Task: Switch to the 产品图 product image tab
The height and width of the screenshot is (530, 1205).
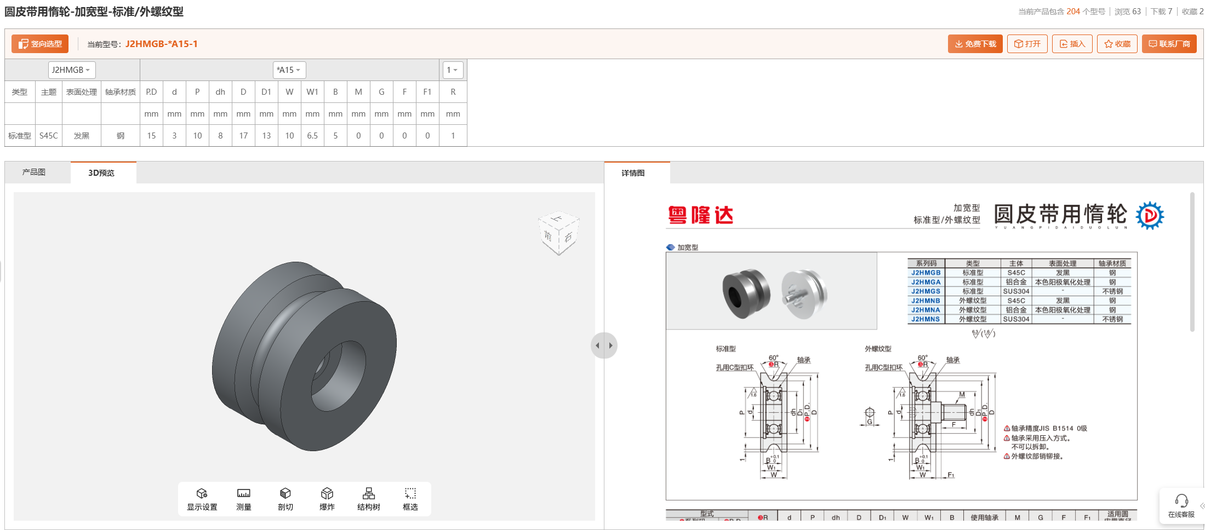Action: (34, 171)
